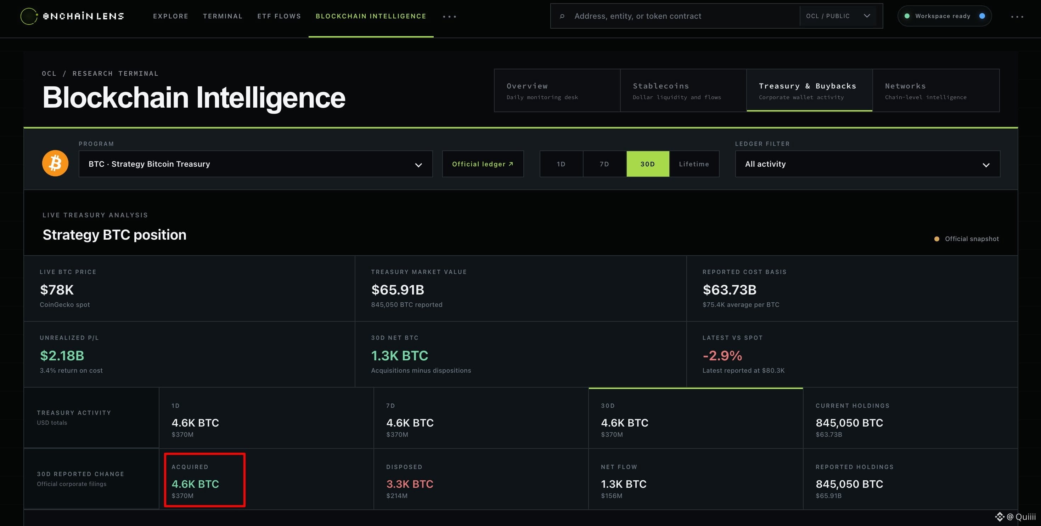Click the blue dot in workspace status
The height and width of the screenshot is (526, 1041).
[x=982, y=16]
